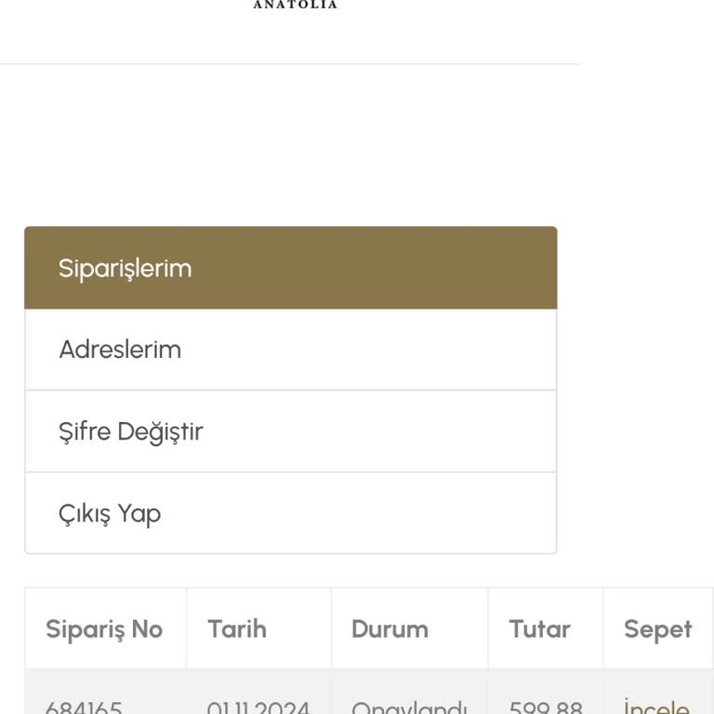Viewport: 714px width, 714px height.
Task: Click blank area right of the account menu
Action: (x=636, y=390)
